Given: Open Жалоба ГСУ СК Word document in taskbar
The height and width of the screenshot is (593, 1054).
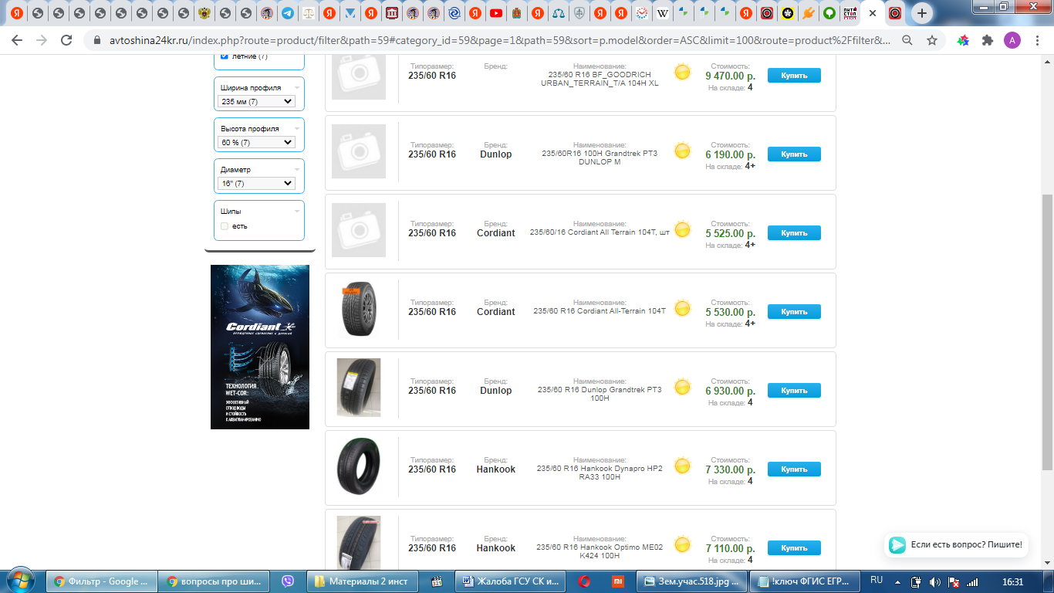Looking at the screenshot, I should coord(511,581).
